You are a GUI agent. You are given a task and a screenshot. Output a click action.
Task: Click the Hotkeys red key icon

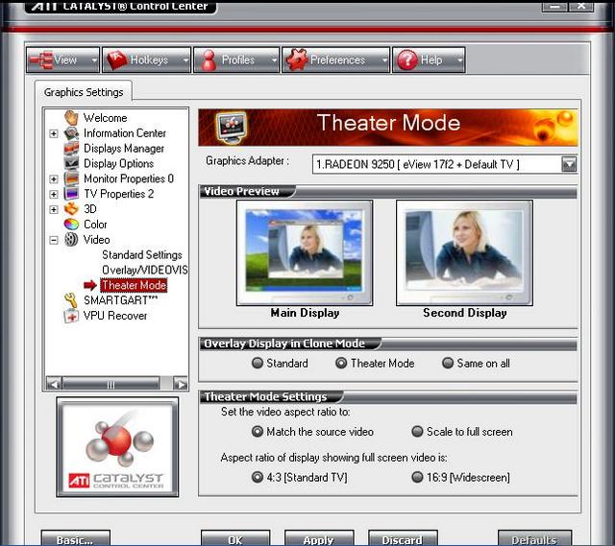tap(116, 59)
